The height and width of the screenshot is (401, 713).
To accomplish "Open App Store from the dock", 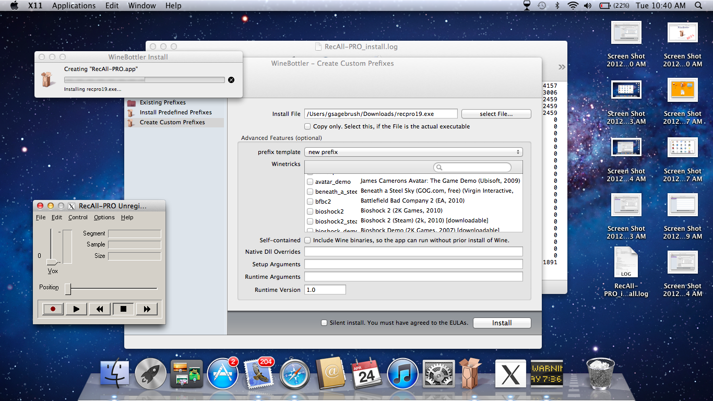I will point(222,374).
